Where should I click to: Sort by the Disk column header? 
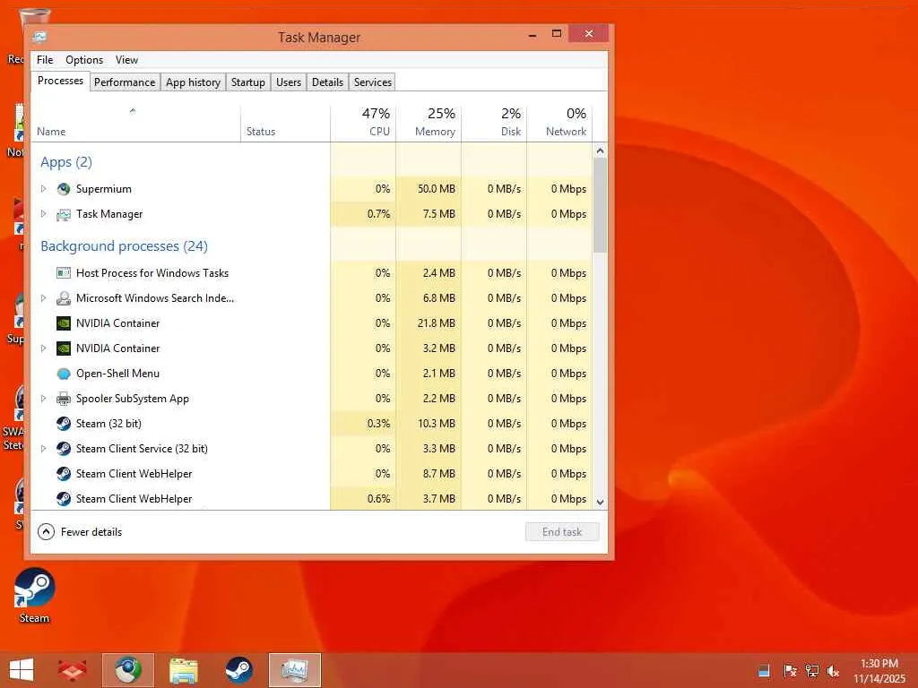[x=494, y=124]
